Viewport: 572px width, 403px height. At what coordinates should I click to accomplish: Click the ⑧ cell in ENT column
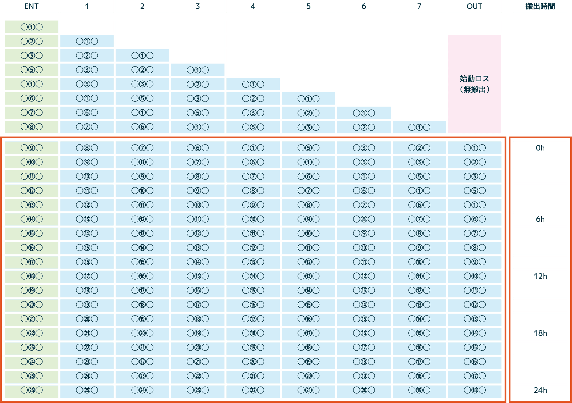(x=32, y=127)
